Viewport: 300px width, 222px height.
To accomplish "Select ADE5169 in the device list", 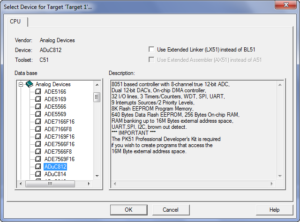I will tap(55, 99).
